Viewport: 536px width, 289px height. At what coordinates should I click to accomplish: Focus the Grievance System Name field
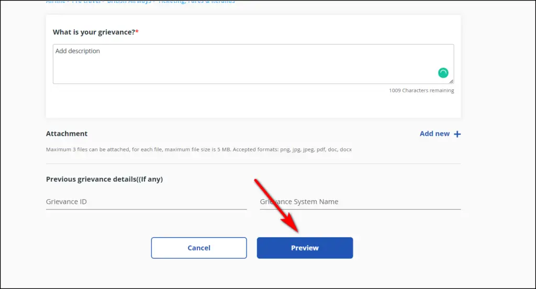360,202
